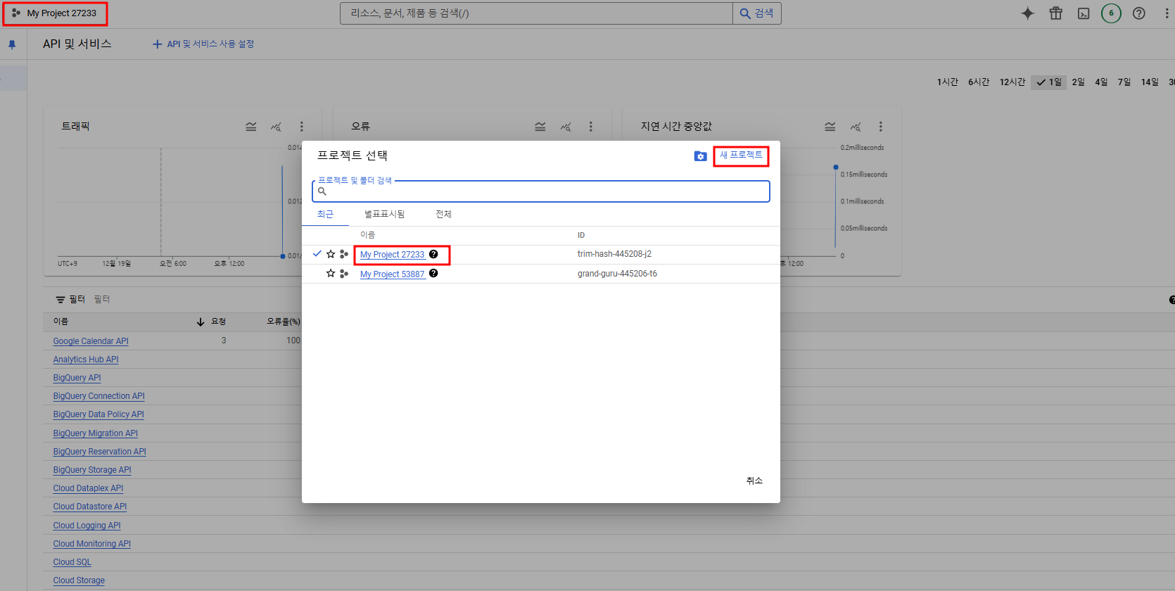The width and height of the screenshot is (1175, 591).
Task: Open the Gemini sparkle icon
Action: [1028, 13]
